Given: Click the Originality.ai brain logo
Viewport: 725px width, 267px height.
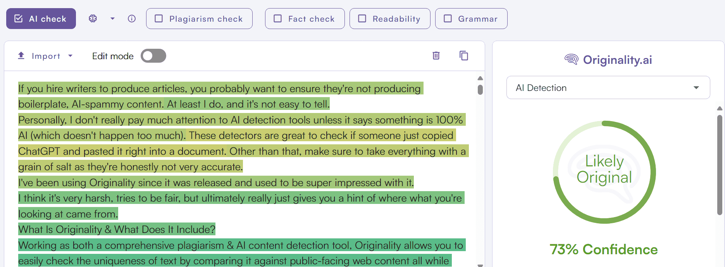Looking at the screenshot, I should point(571,60).
